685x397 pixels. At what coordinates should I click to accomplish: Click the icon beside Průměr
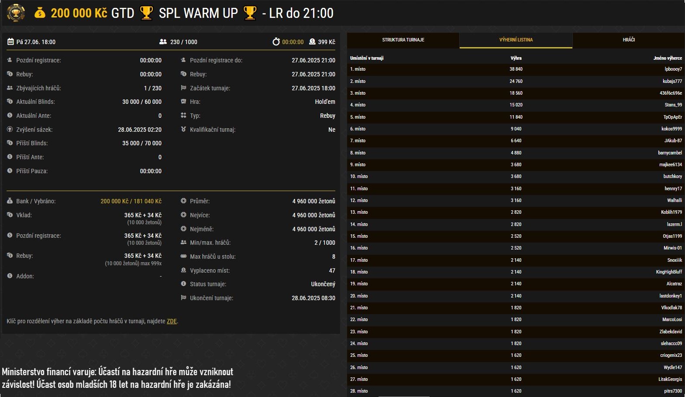pos(183,201)
